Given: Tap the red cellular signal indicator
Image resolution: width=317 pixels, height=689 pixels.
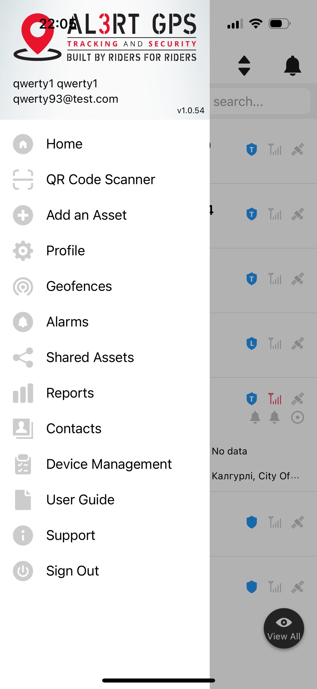Looking at the screenshot, I should tap(275, 399).
